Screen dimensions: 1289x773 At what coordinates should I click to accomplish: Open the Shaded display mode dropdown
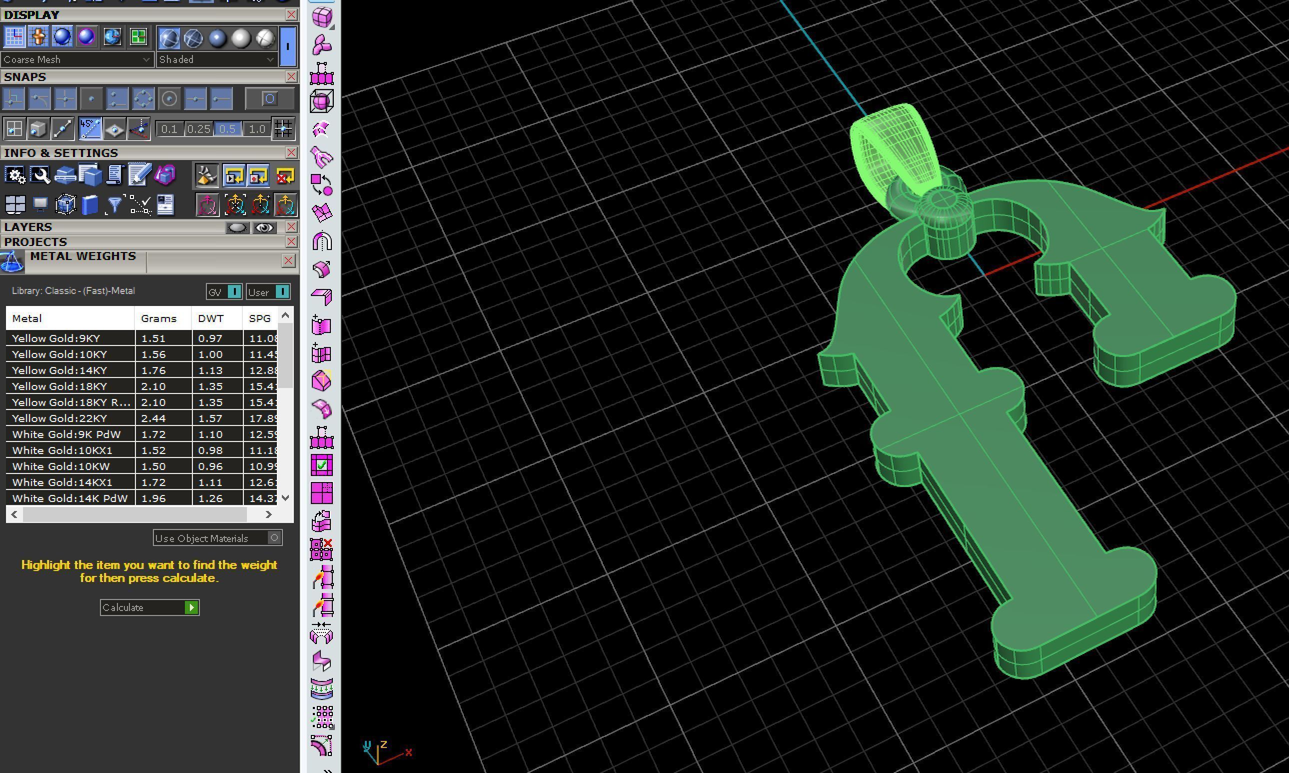(216, 59)
